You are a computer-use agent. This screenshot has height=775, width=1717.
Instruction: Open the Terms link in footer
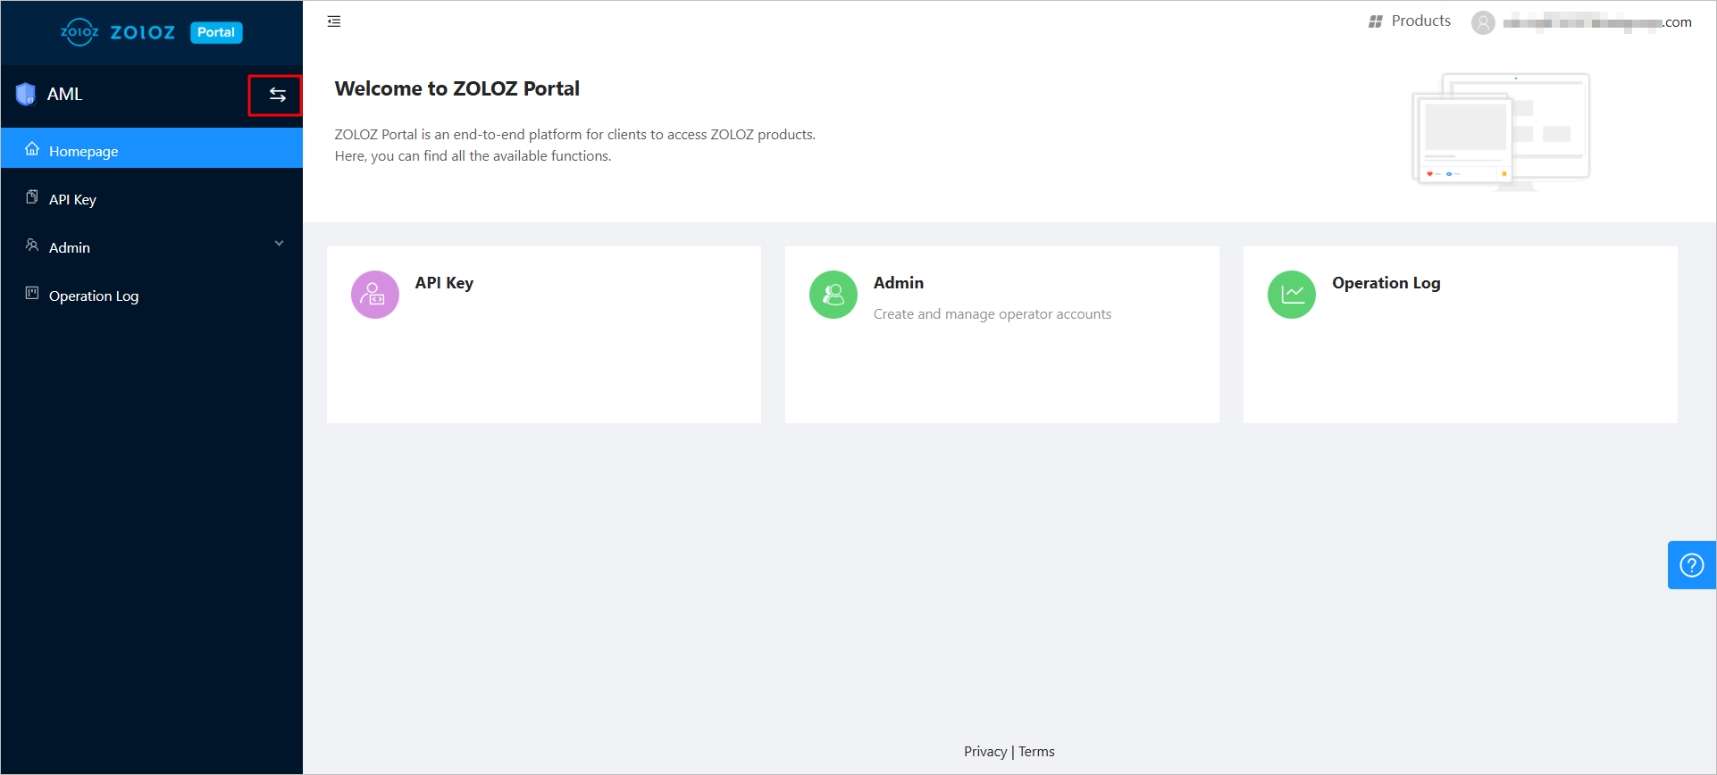pos(1036,752)
